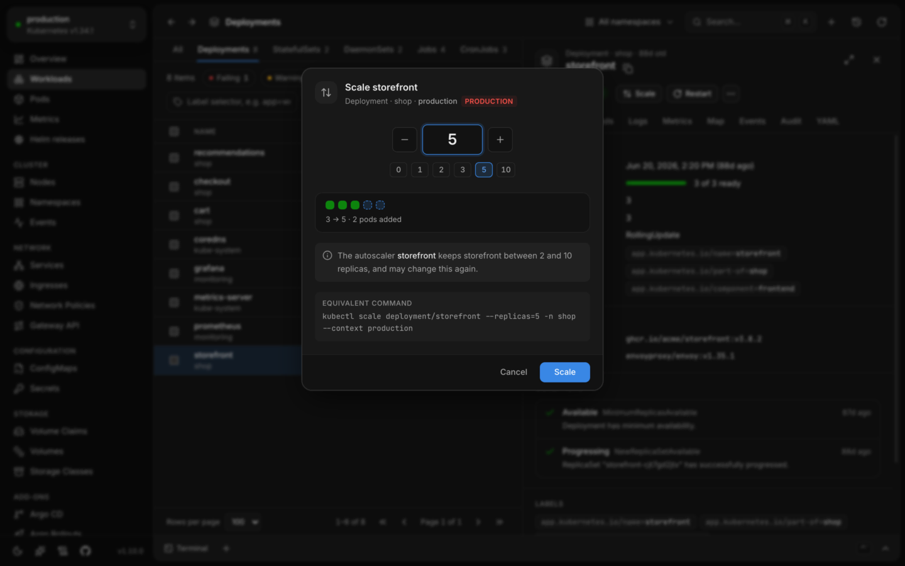The height and width of the screenshot is (566, 905).
Task: Pick the 3 replicas preset
Action: 463,170
